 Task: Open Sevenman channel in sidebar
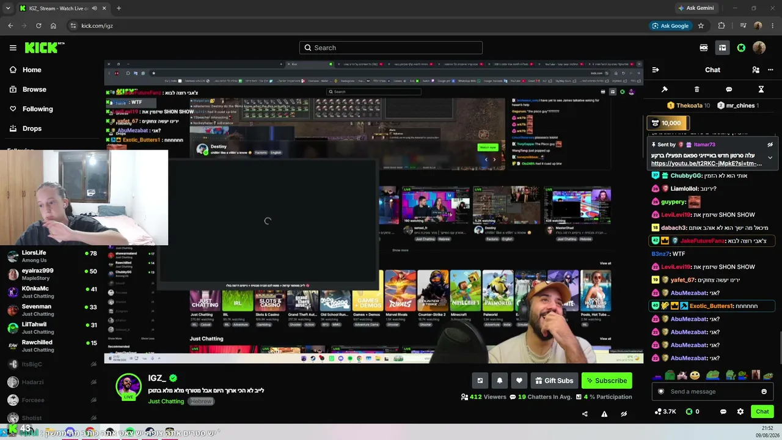coord(52,310)
